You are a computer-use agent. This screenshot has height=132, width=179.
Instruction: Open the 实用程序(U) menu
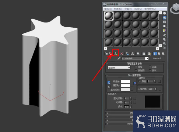click(x=150, y=9)
